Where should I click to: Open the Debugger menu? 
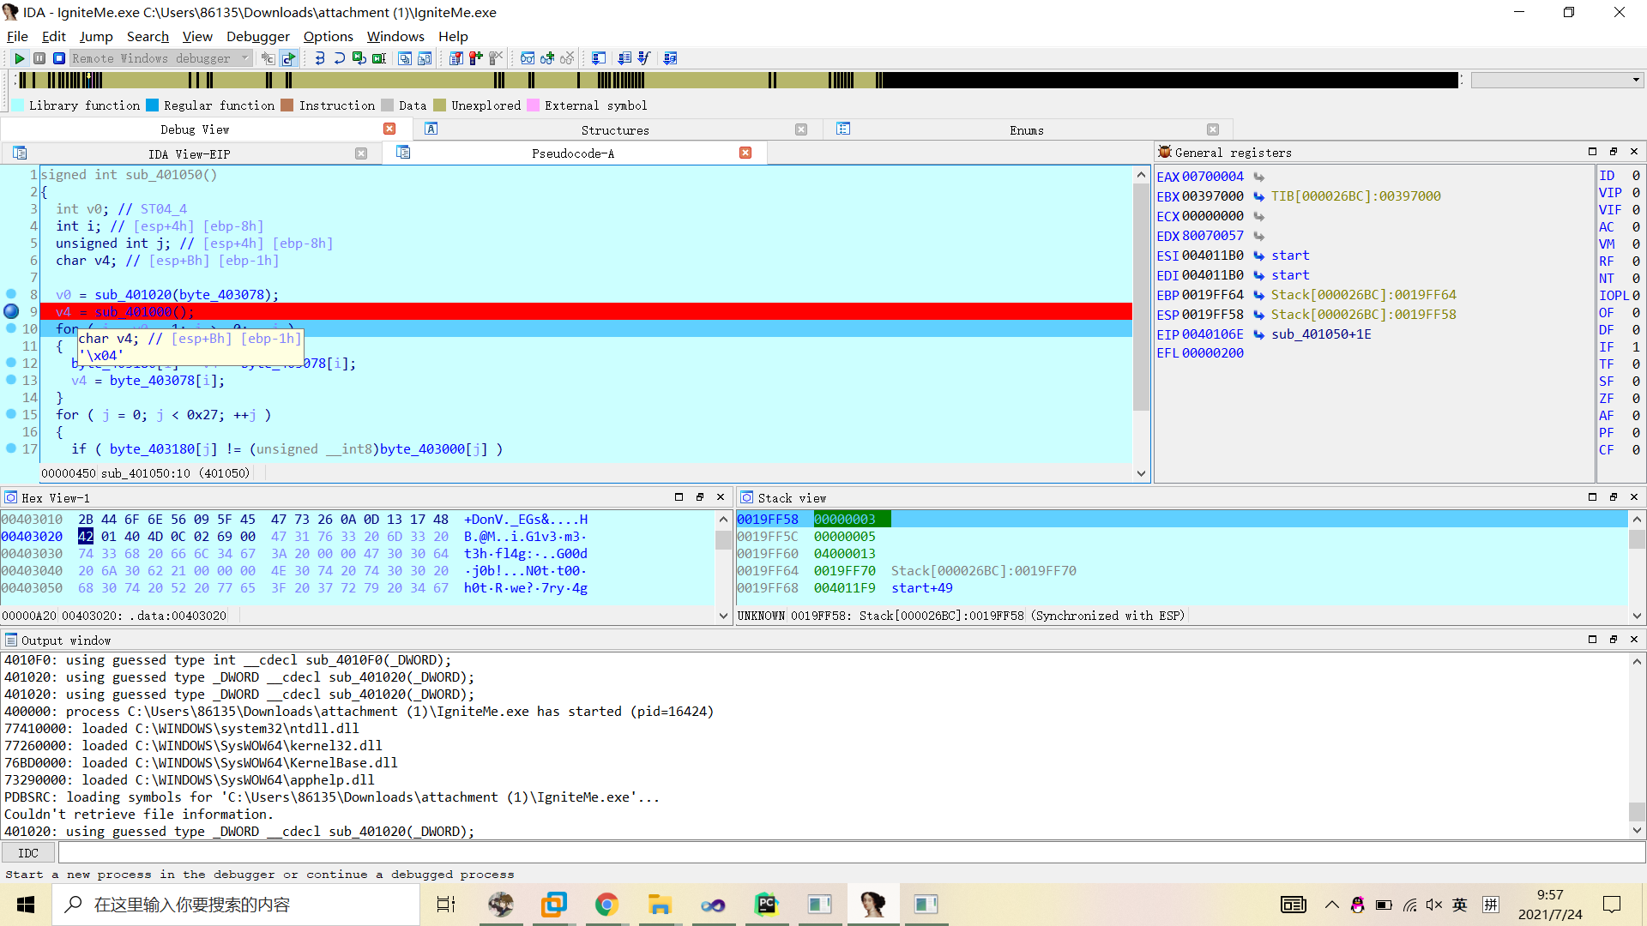click(x=257, y=36)
